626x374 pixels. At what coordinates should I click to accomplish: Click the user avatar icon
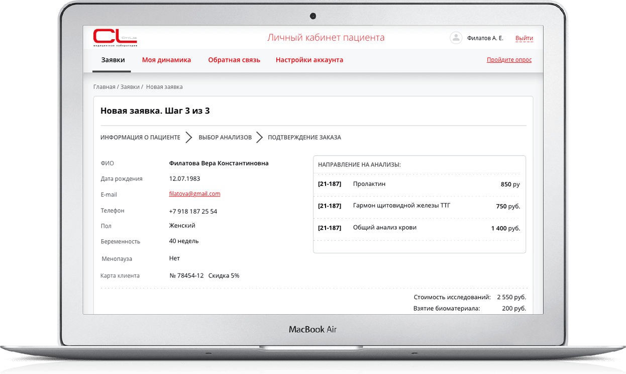coord(456,38)
